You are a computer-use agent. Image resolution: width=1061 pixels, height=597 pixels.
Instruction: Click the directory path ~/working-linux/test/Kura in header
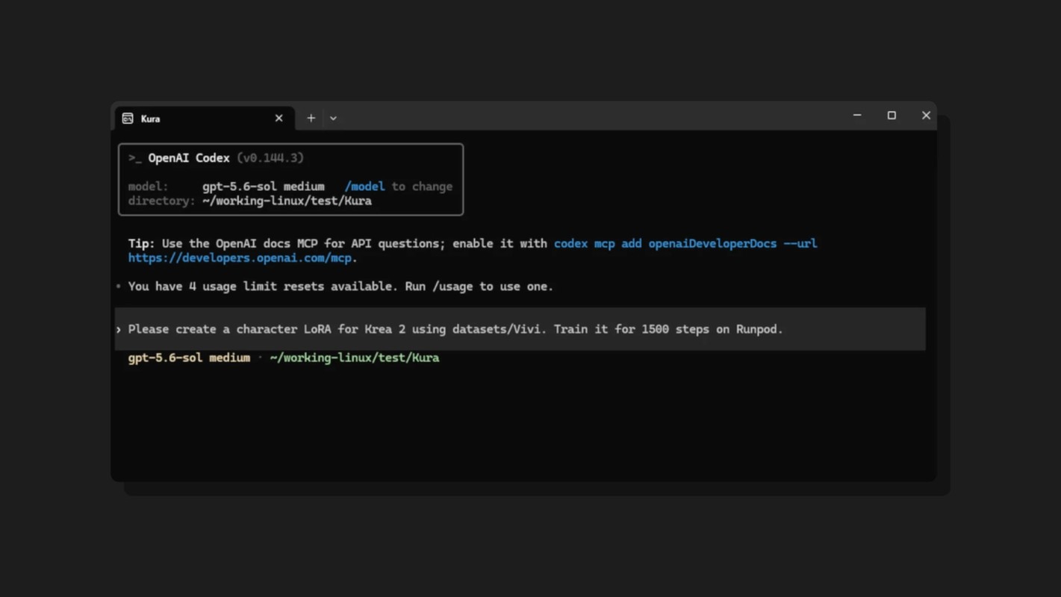tap(287, 201)
